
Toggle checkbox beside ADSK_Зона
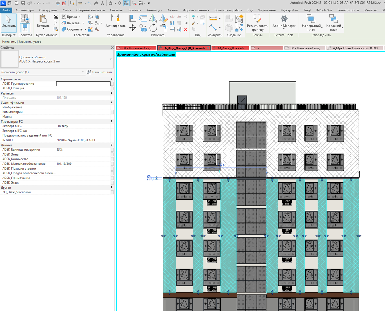tap(112, 155)
